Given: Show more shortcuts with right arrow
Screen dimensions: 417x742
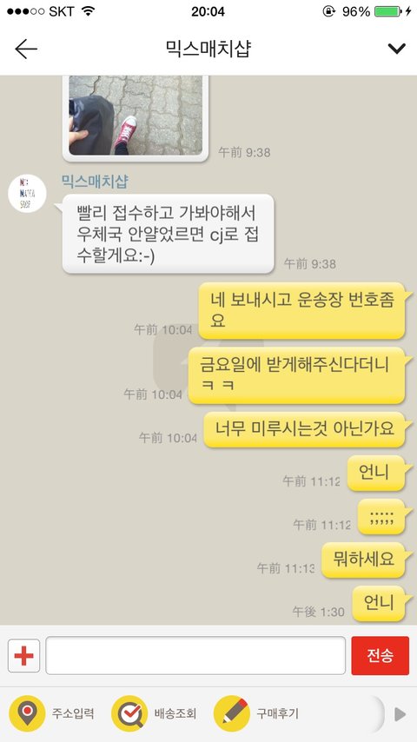Looking at the screenshot, I should pos(400,713).
